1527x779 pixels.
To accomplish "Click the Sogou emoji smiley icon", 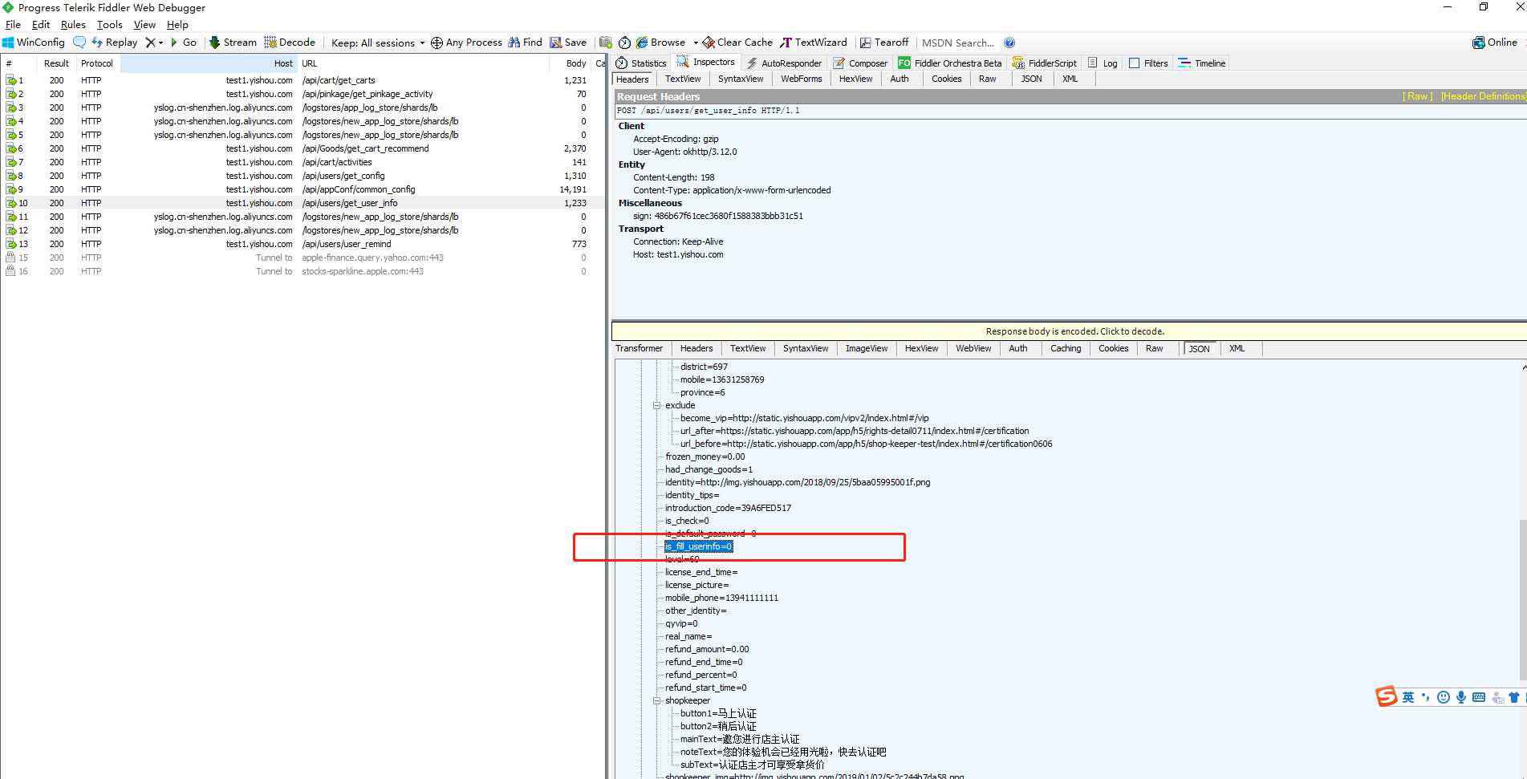I will [x=1444, y=697].
